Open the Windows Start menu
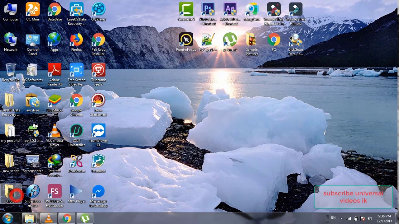The image size is (399, 224). click(x=7, y=218)
